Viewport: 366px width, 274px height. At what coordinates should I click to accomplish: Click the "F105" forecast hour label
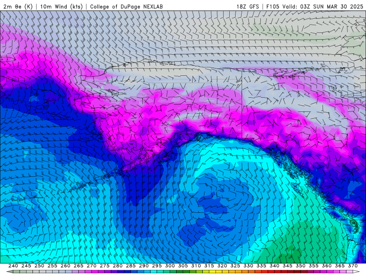click(x=273, y=6)
